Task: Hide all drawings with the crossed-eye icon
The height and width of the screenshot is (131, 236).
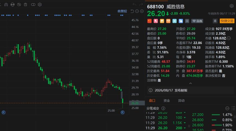Action: 19,5
